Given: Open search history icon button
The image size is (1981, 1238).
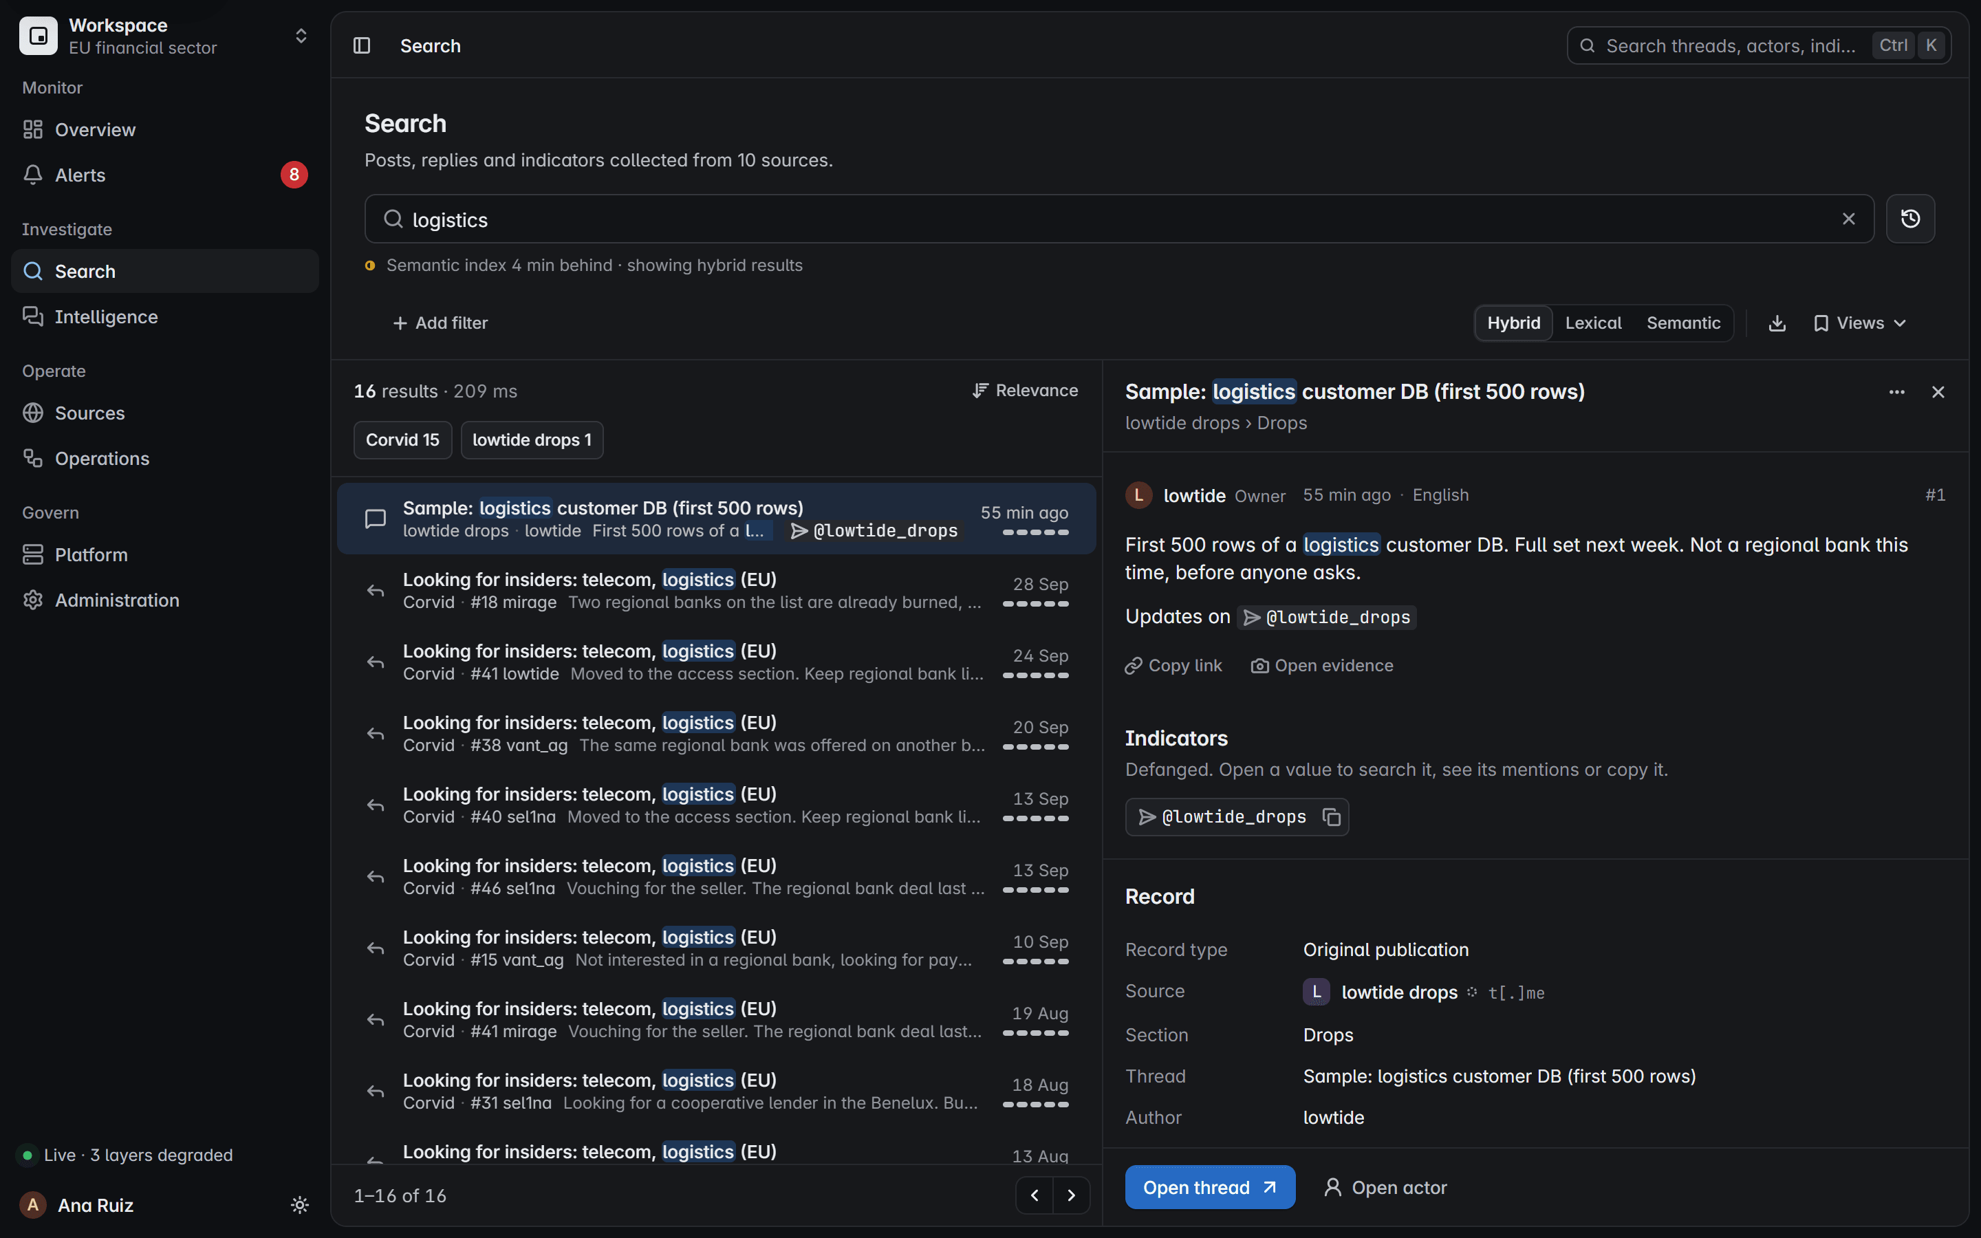Looking at the screenshot, I should [1909, 219].
